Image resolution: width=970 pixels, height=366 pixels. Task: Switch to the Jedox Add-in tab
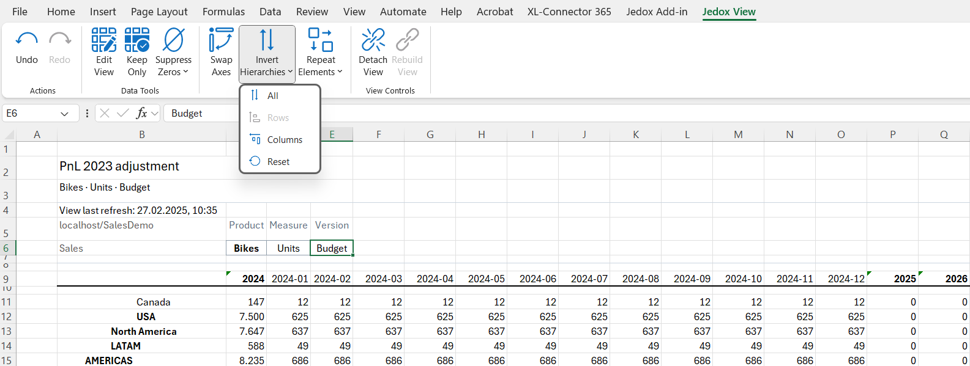click(657, 12)
